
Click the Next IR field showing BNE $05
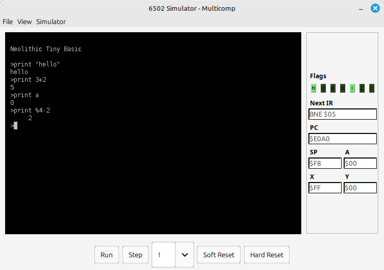click(343, 114)
